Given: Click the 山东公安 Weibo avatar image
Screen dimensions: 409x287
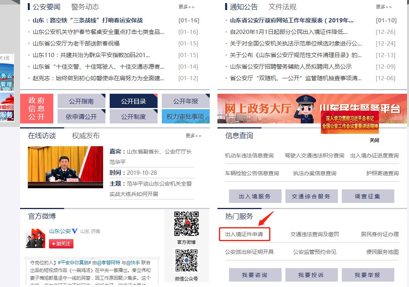Looking at the screenshot, I should pos(36,238).
